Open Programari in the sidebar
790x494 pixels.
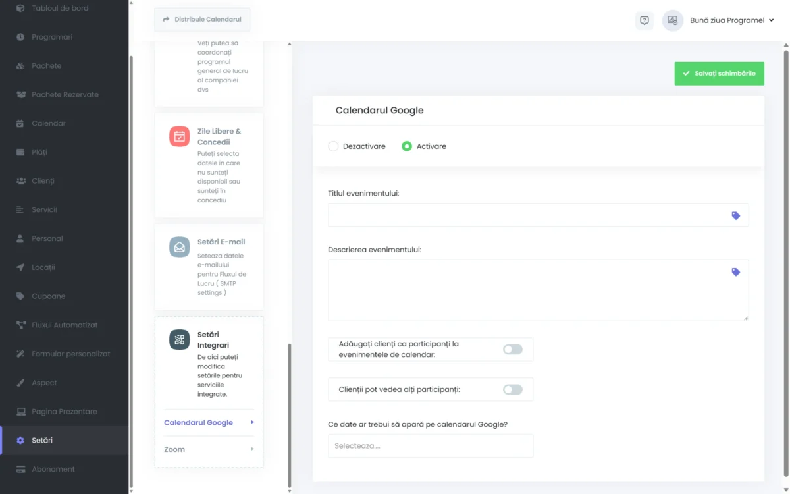tap(52, 37)
